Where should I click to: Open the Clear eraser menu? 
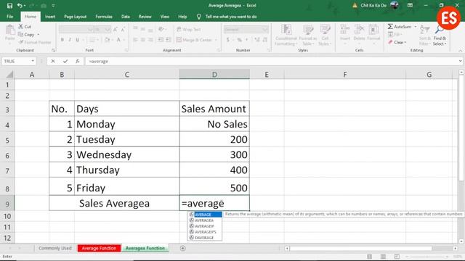[x=397, y=42]
